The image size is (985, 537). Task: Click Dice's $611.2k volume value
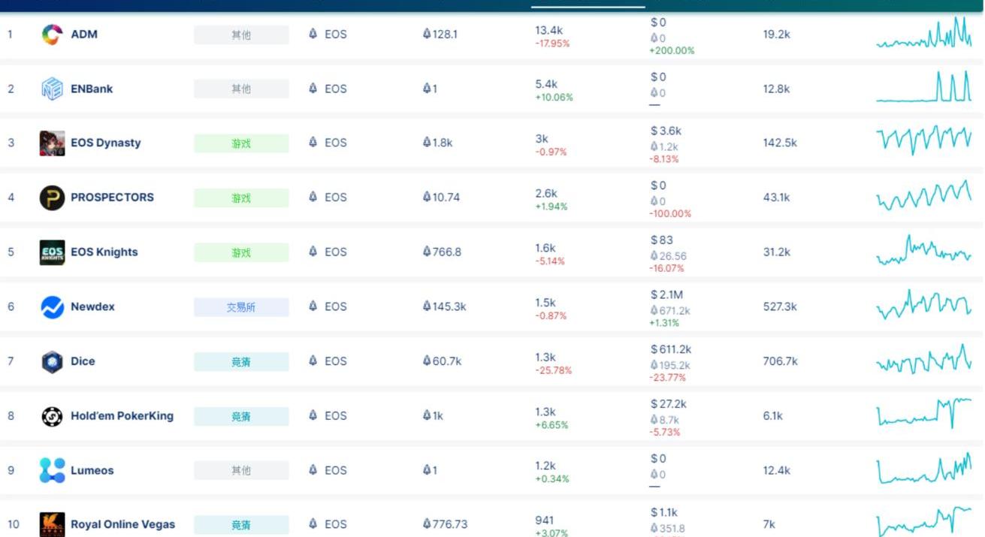[671, 349]
